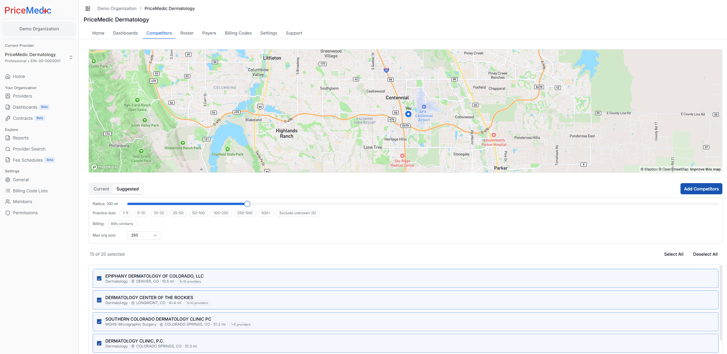This screenshot has width=727, height=354.
Task: Toggle practice size 1-5 filter chip
Action: pos(126,213)
